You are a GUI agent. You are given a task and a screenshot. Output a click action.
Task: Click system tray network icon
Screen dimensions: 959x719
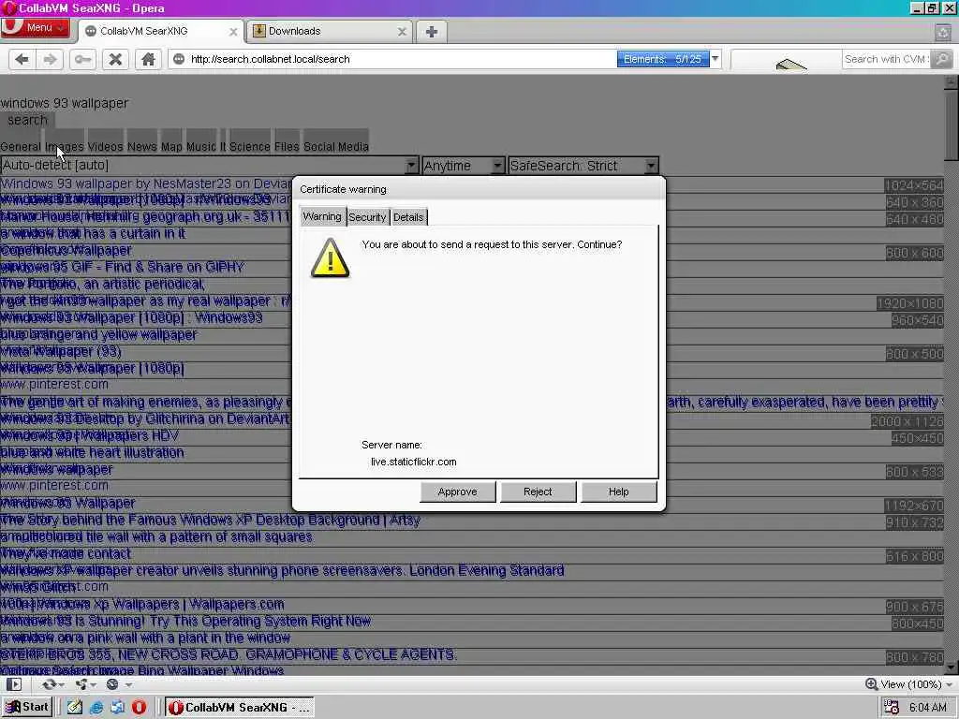point(892,708)
